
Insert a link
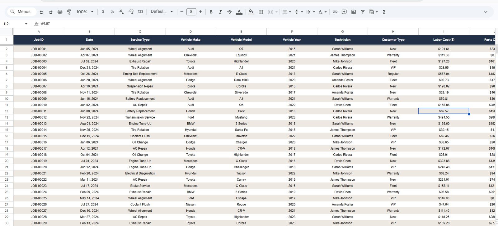335,12
